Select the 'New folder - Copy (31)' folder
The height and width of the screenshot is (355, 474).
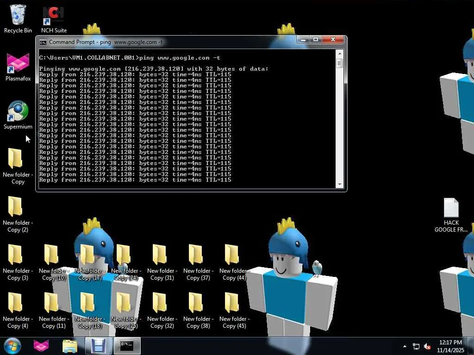pos(162,263)
